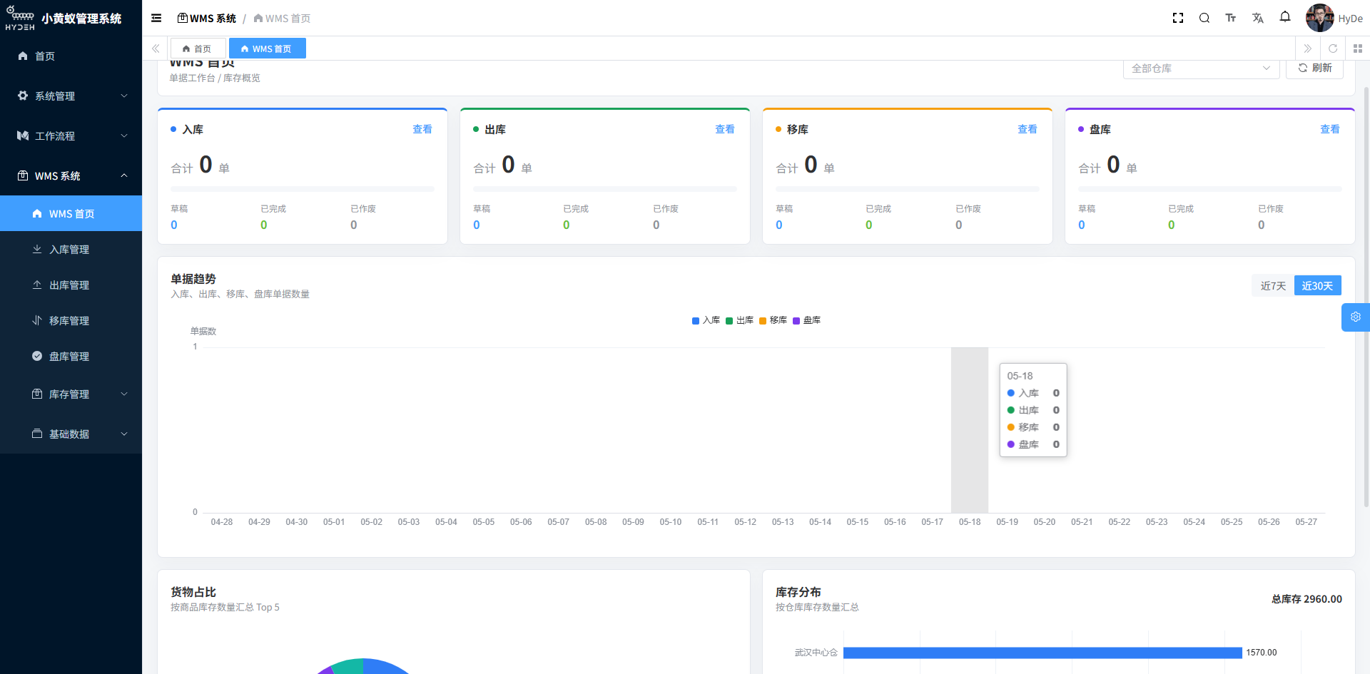Click the 已作废 count on 移库 card
This screenshot has height=674, width=1370.
tap(959, 225)
